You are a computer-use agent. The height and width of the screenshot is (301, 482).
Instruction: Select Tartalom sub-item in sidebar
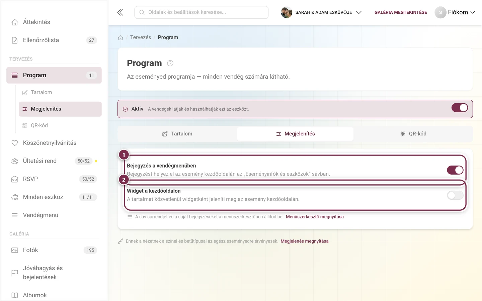60,92
